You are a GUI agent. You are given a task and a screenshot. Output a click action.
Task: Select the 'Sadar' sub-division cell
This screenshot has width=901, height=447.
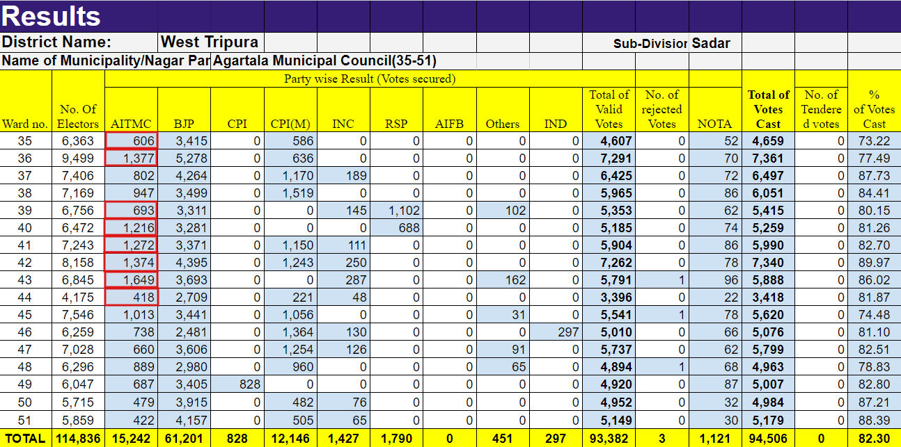tap(715, 42)
